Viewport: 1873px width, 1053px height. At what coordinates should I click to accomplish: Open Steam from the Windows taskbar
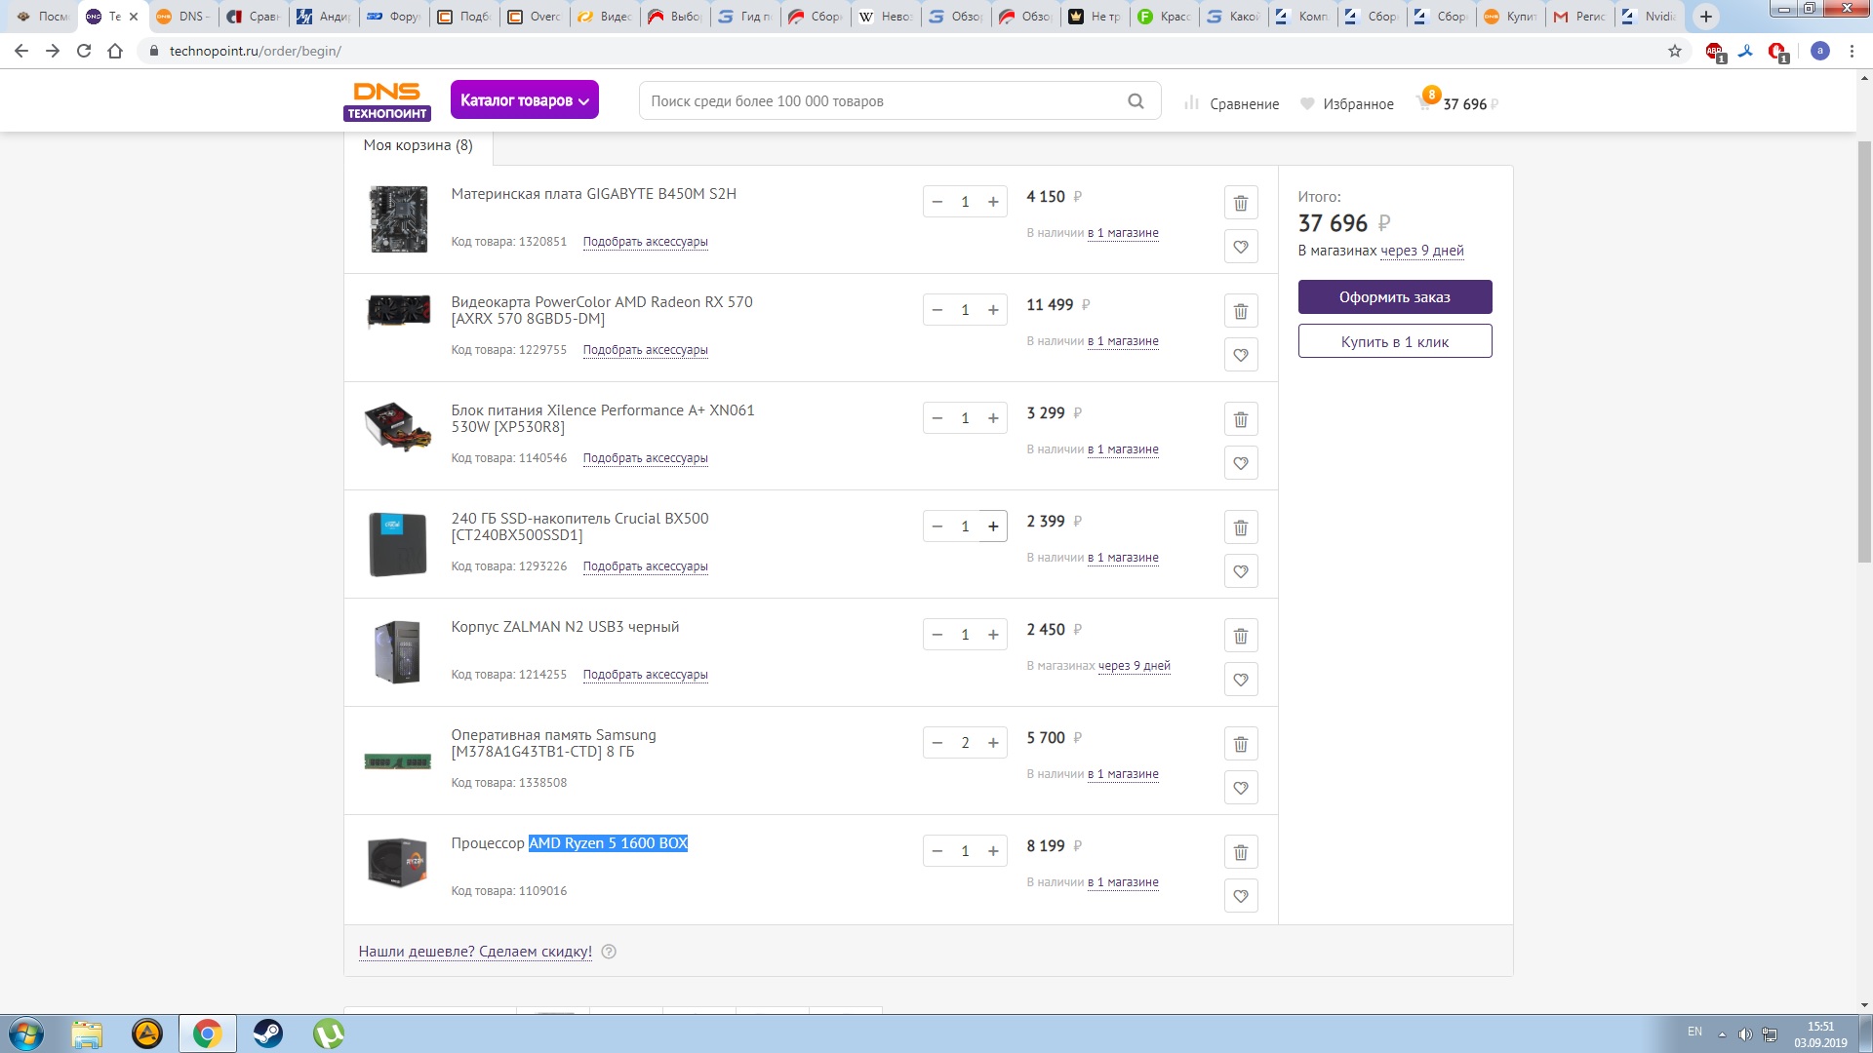[267, 1033]
